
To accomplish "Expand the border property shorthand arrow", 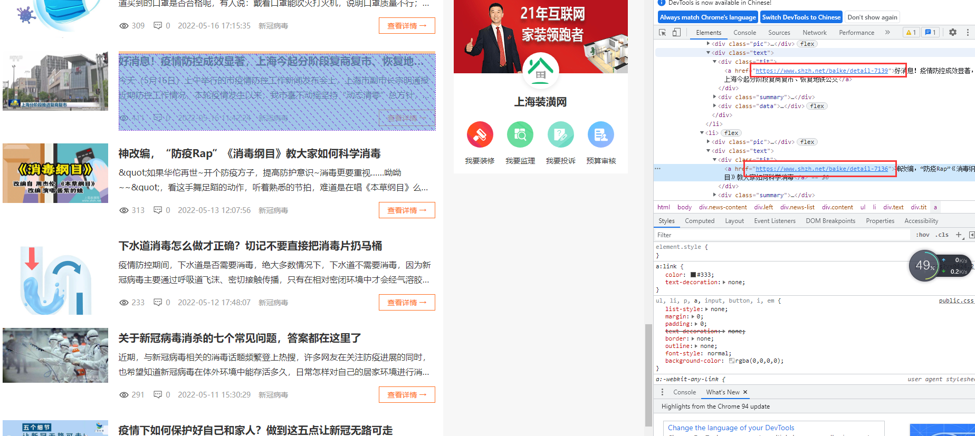I will pyautogui.click(x=693, y=339).
